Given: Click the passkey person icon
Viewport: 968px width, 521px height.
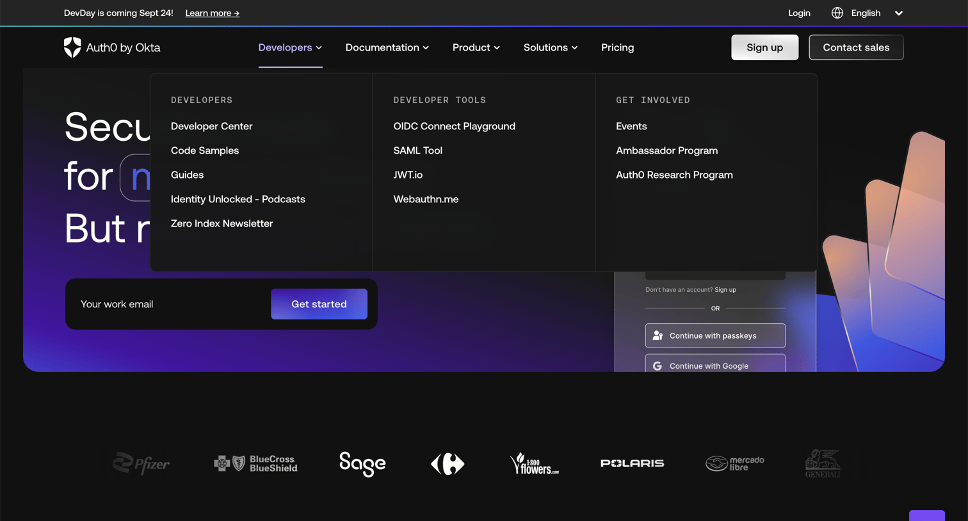Looking at the screenshot, I should click(657, 335).
